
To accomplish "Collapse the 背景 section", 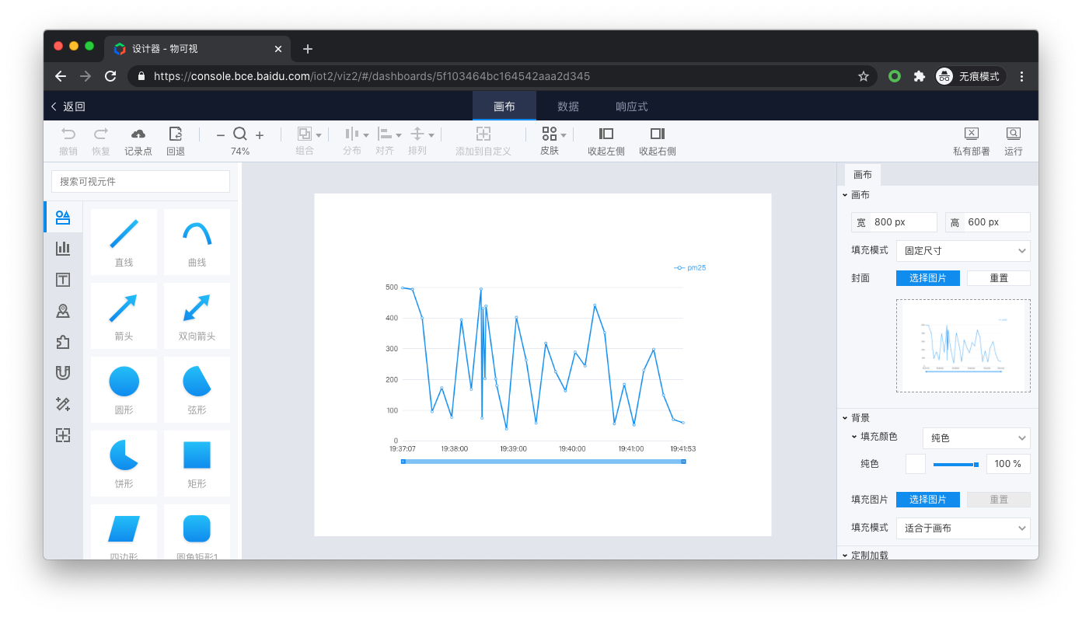I will pyautogui.click(x=846, y=418).
